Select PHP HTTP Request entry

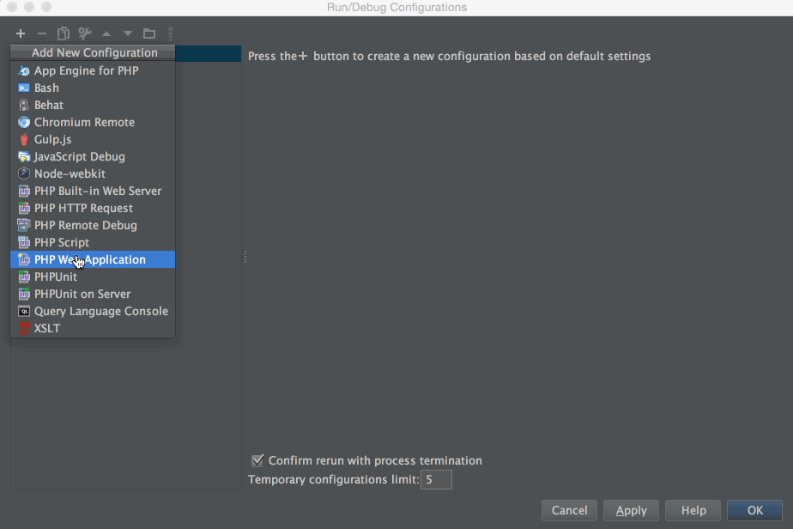tap(93, 208)
